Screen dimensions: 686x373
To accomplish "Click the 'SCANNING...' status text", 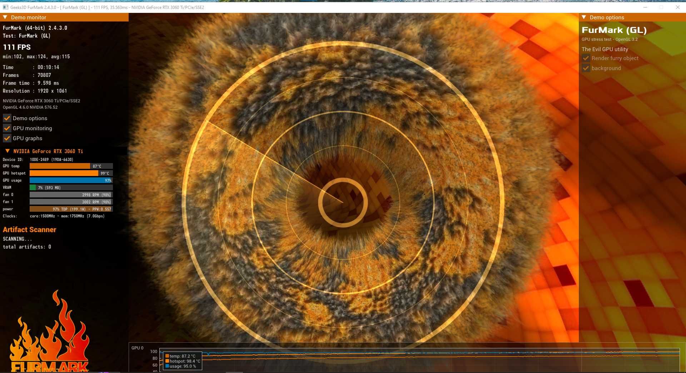I will pos(17,239).
